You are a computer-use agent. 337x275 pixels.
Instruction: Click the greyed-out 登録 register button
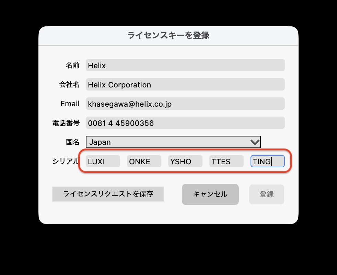click(x=267, y=194)
